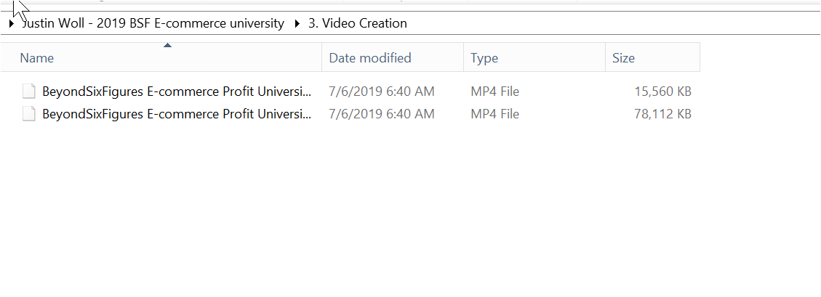Expand the arrow before the Justin Woll breadcrumb
Image resolution: width=821 pixels, height=297 pixels.
click(11, 24)
